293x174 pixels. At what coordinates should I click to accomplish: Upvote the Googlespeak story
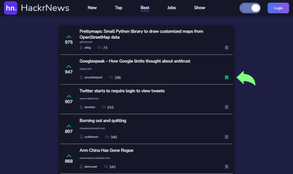69,67
